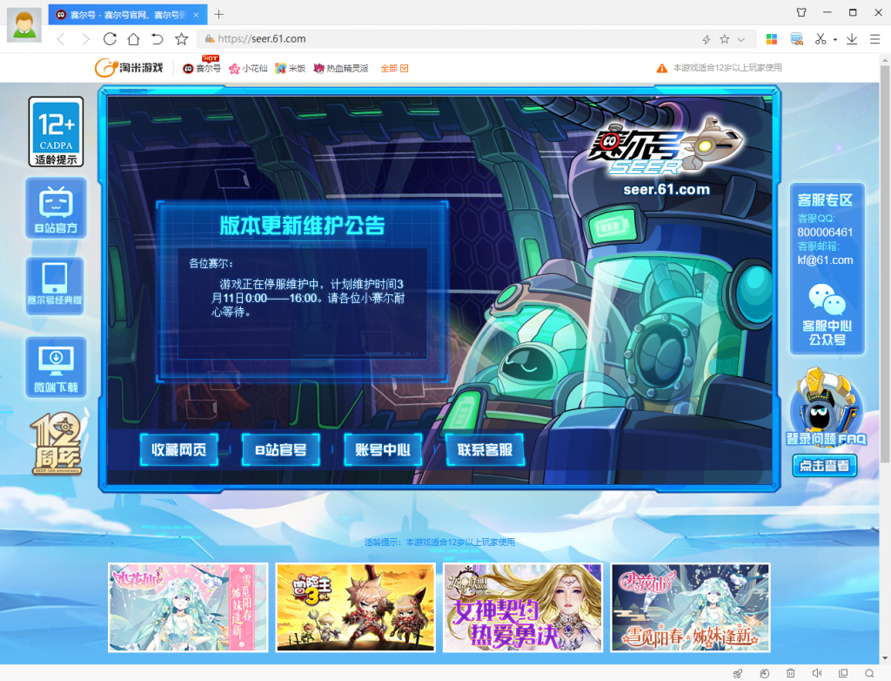Click the kf@61.com support email
This screenshot has width=891, height=681.
(825, 260)
